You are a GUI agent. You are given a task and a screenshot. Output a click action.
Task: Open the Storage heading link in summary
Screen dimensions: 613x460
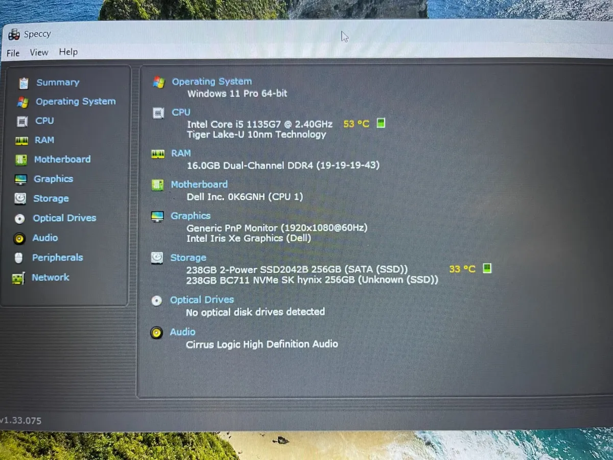(x=188, y=258)
